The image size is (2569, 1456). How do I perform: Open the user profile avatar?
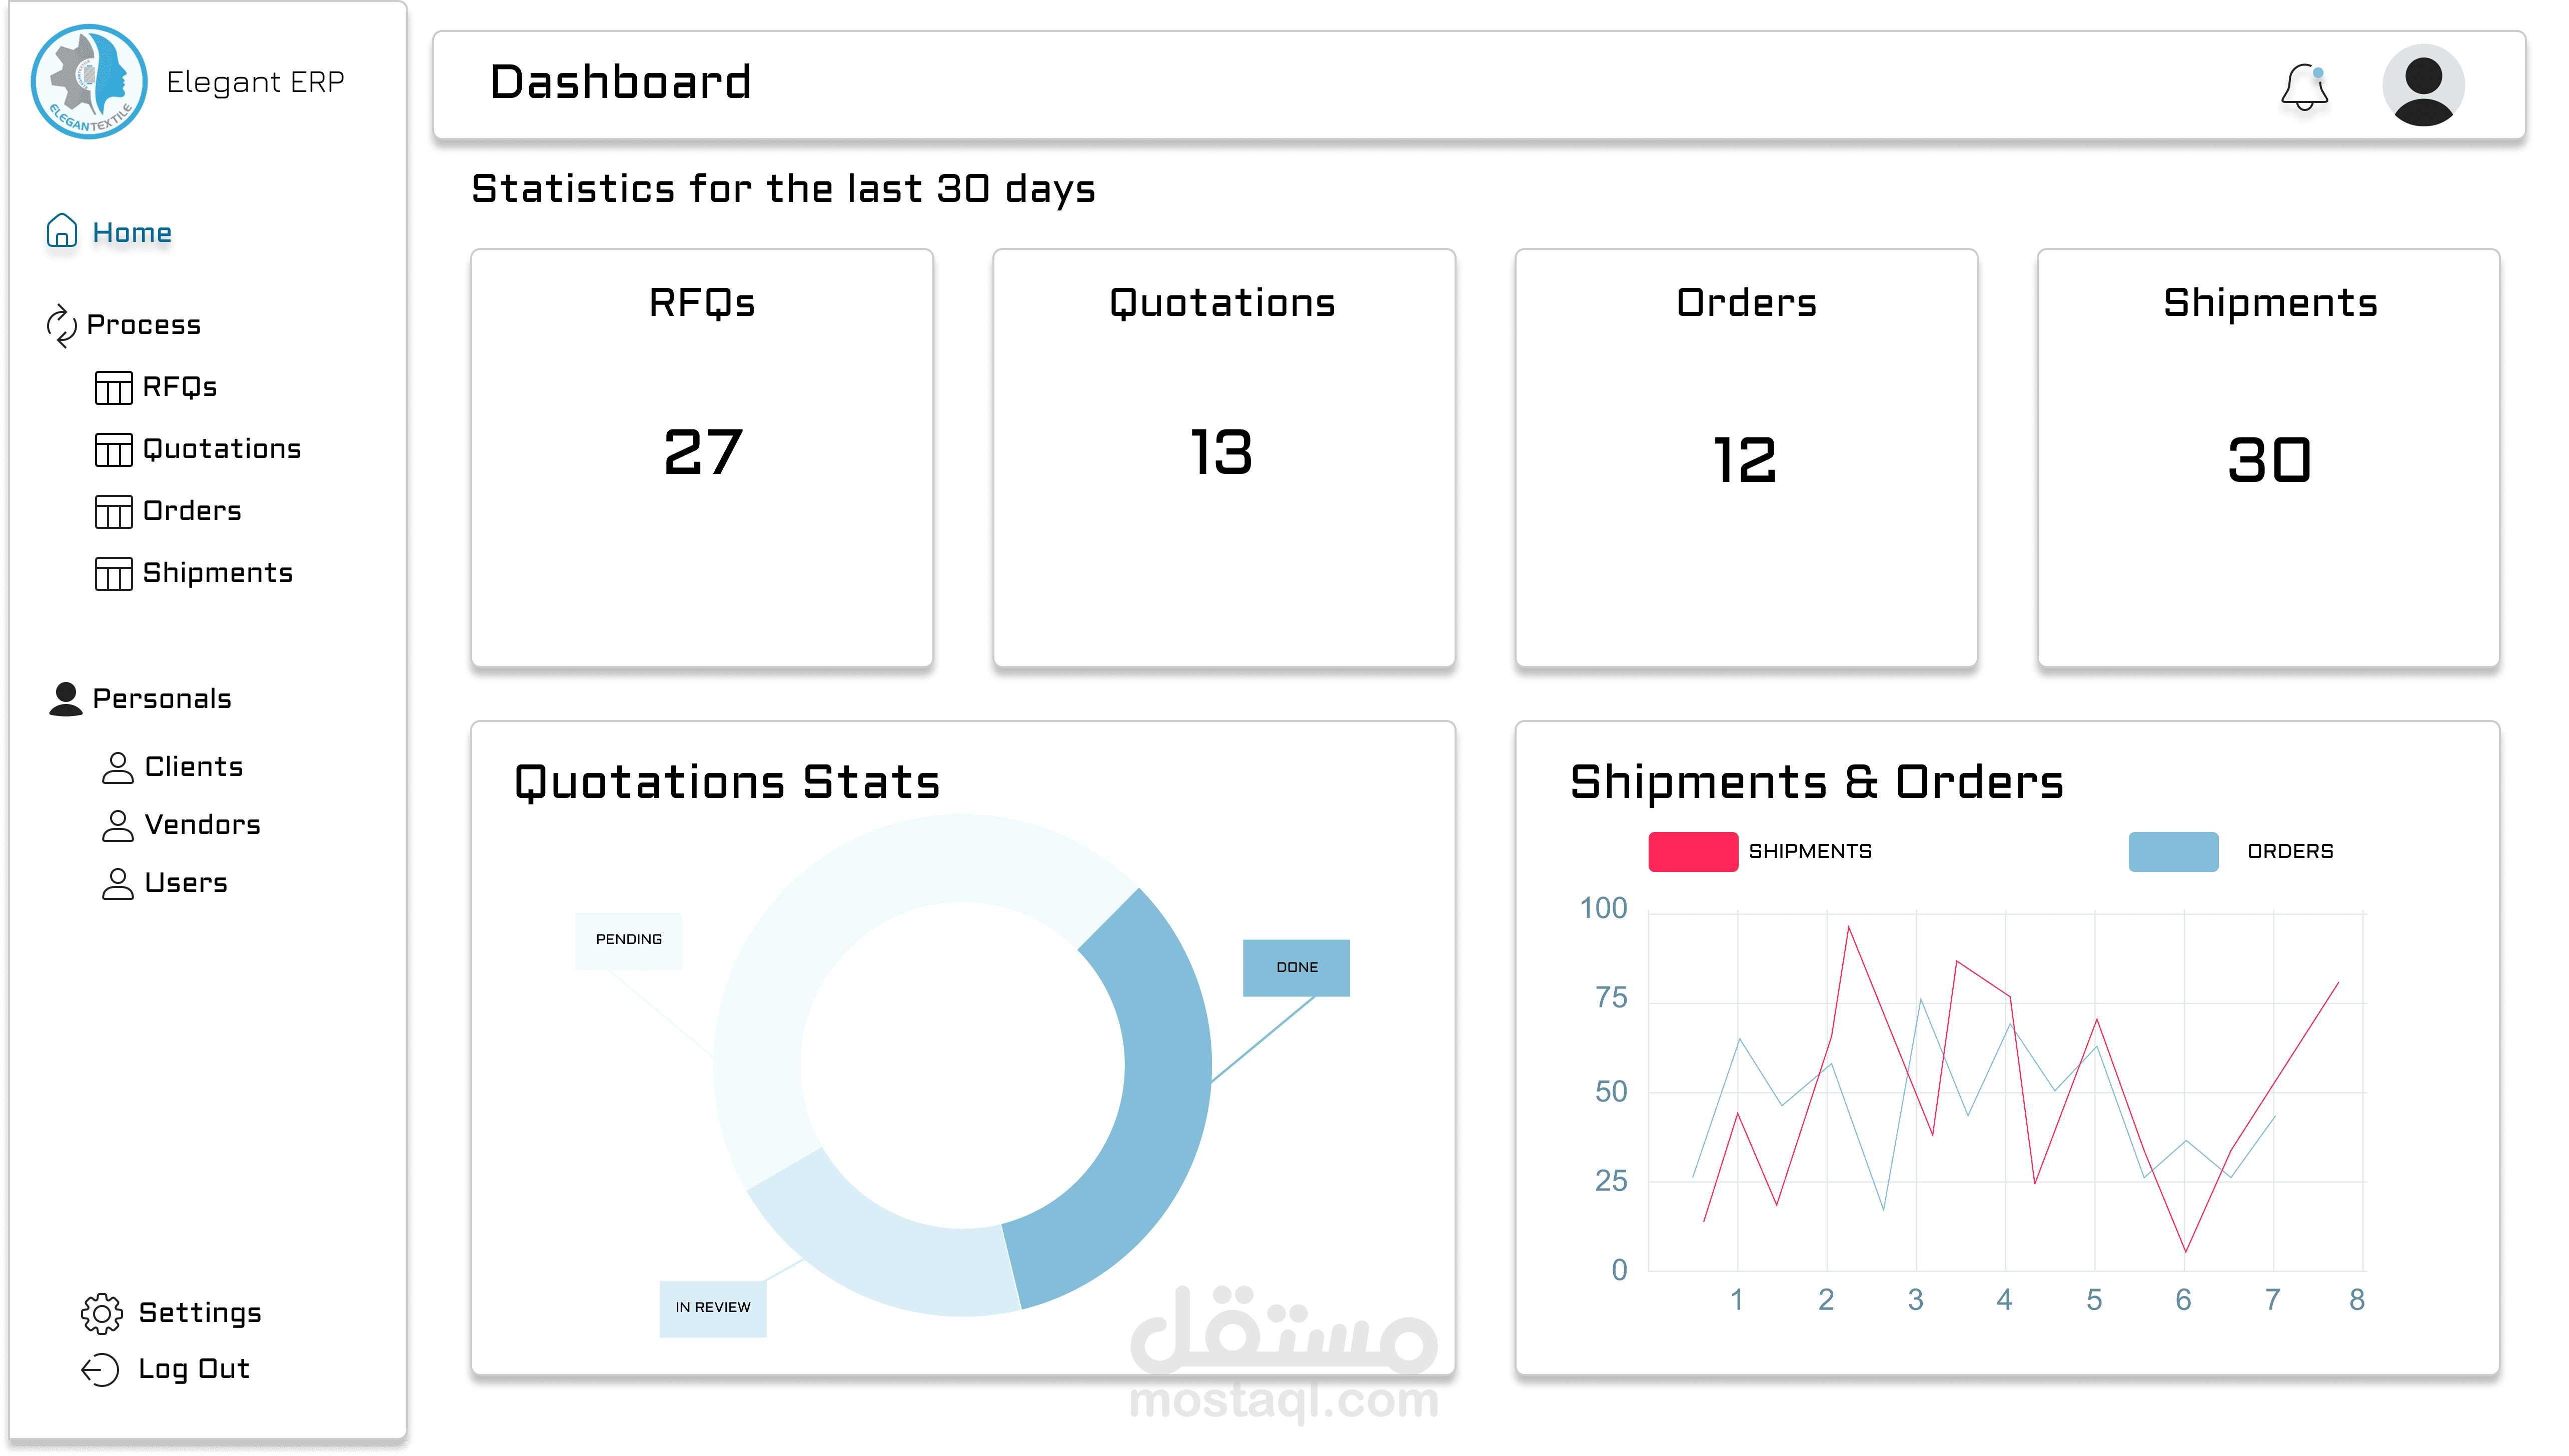[x=2422, y=85]
